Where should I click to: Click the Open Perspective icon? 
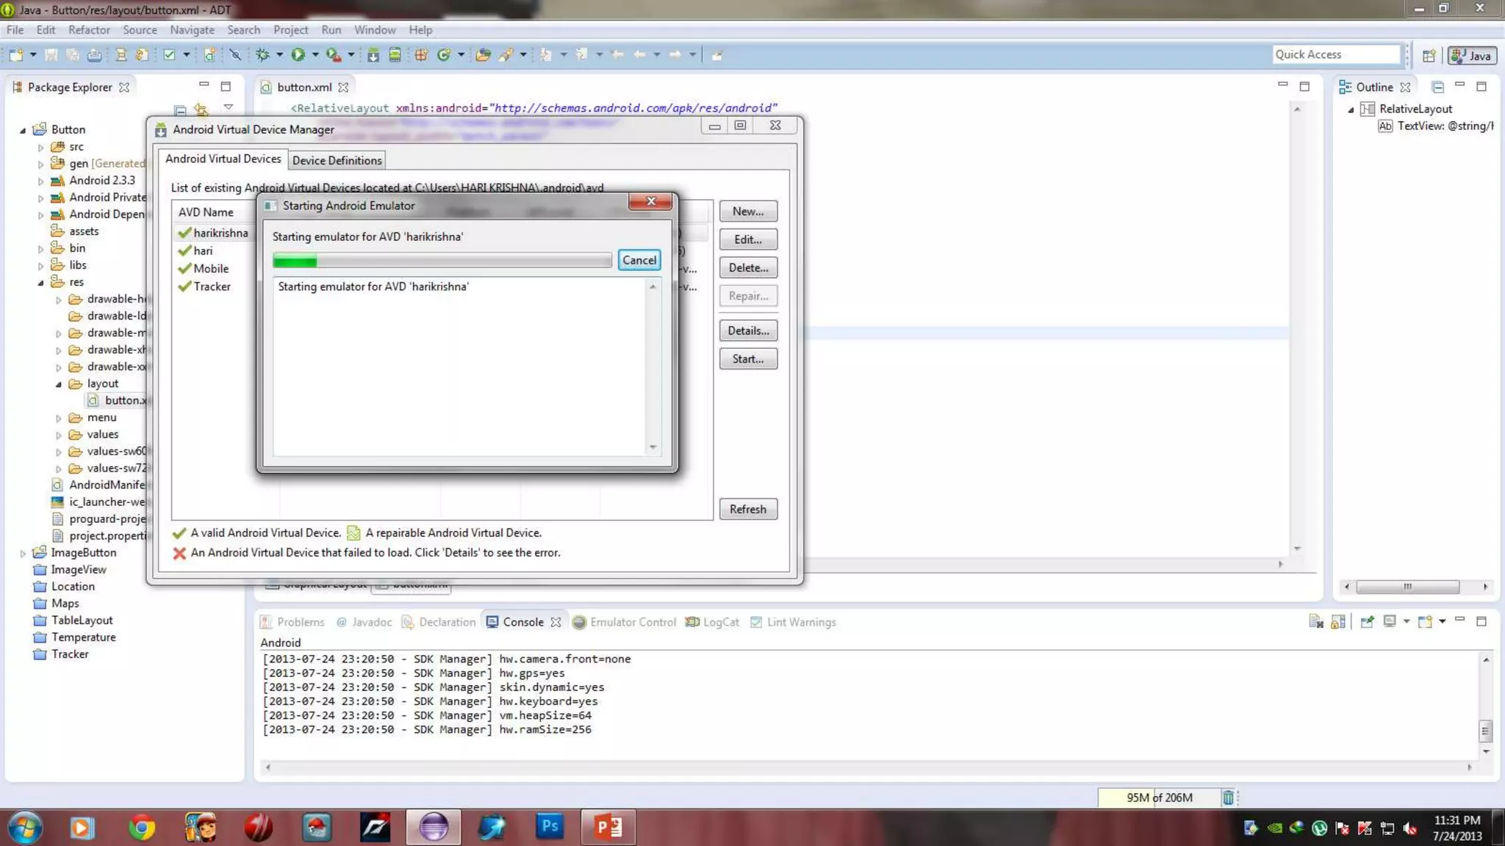[x=1429, y=56]
